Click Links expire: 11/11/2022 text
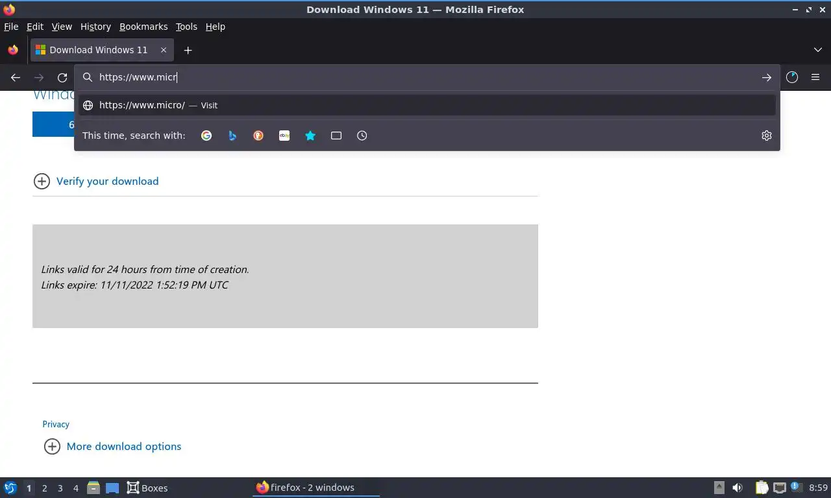Viewport: 831px width, 498px height. (x=134, y=285)
